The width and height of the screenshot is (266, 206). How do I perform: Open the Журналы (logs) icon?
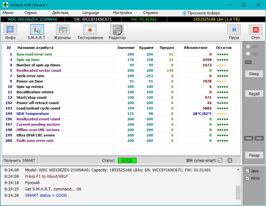tap(62, 30)
